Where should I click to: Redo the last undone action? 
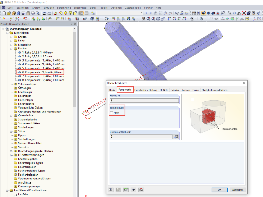point(49,13)
